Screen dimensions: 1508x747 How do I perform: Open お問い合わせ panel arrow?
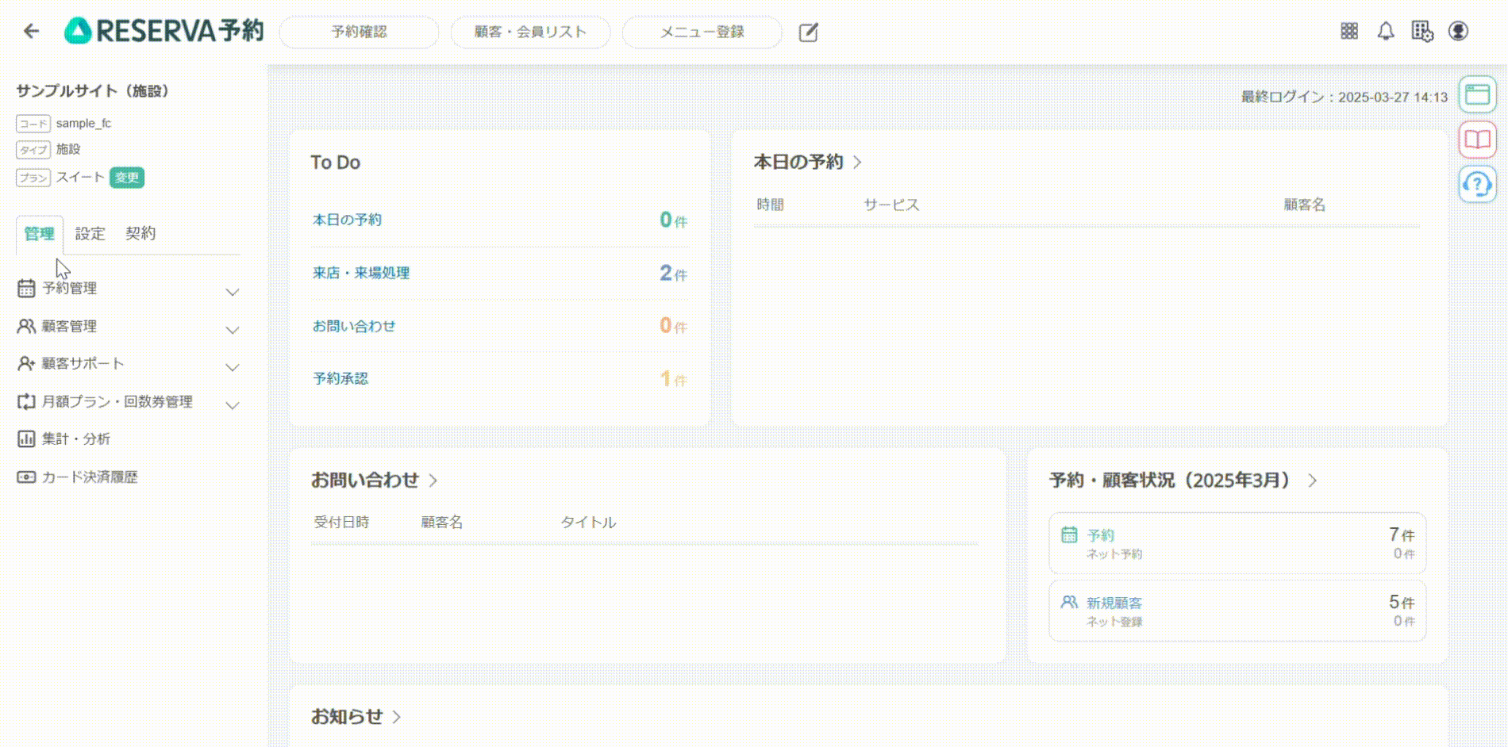coord(433,480)
